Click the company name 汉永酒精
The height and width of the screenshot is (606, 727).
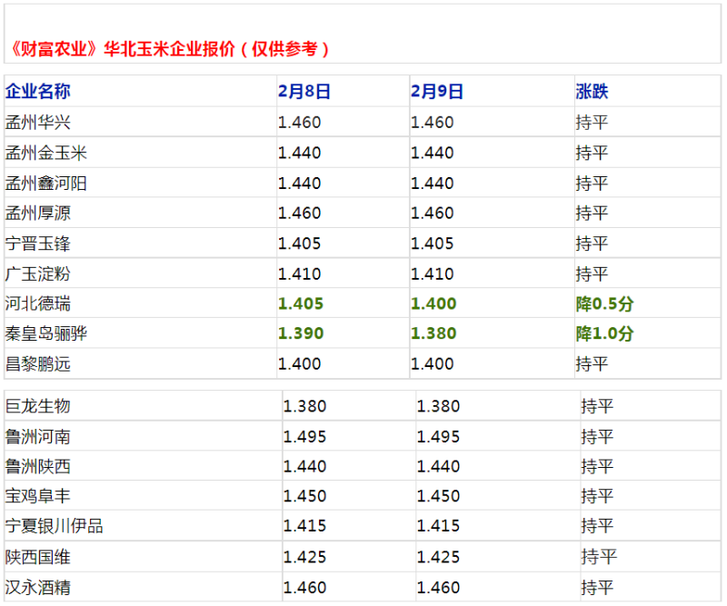pos(37,588)
